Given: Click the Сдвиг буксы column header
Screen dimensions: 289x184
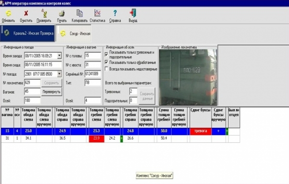Looking at the screenshot, I should tap(200, 118).
